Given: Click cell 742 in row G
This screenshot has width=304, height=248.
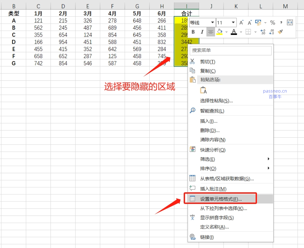Looking at the screenshot, I should (x=39, y=63).
